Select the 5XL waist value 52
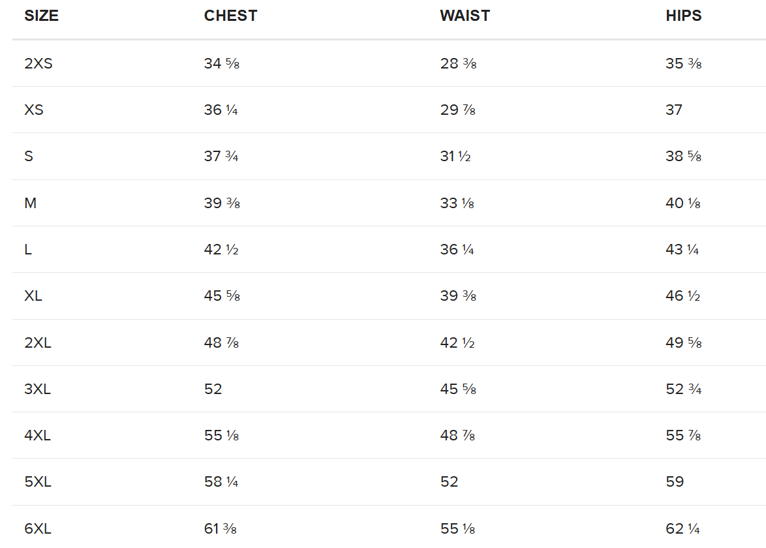This screenshot has width=766, height=548. 449,481
